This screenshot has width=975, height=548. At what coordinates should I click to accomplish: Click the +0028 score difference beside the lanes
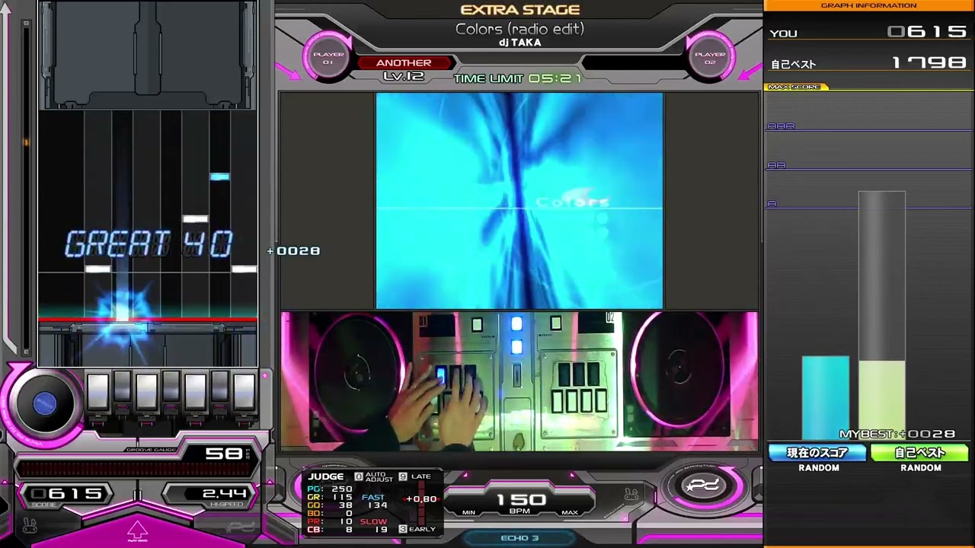pos(293,250)
